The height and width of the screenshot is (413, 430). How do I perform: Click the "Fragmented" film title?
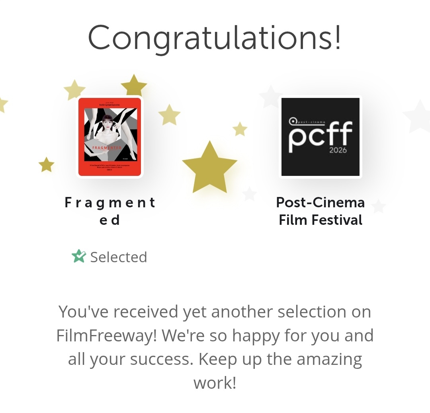point(110,211)
